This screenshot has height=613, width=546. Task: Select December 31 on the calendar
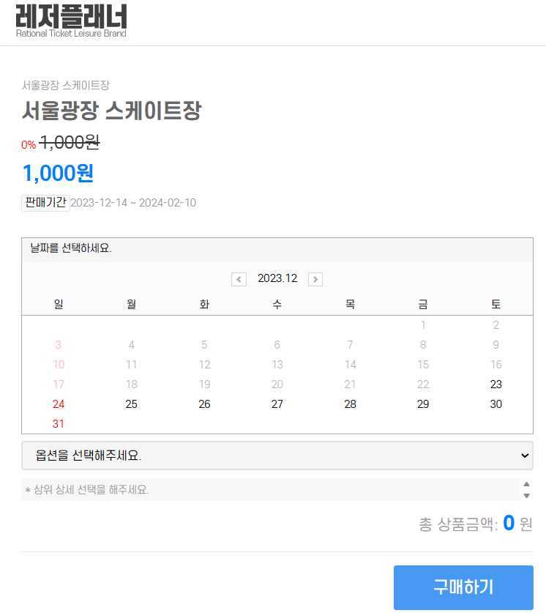pos(59,424)
